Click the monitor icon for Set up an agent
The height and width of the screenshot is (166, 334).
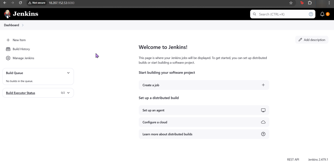pos(263,110)
